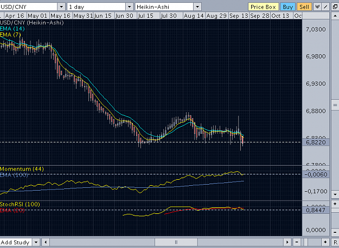Screen dimensions: 339x248
Task: Click the horizontal scrollbar thumb
Action: 176,243
